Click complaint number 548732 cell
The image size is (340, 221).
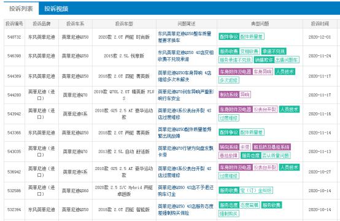tap(14, 37)
